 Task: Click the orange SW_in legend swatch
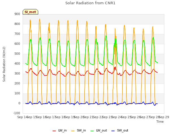point(73,131)
